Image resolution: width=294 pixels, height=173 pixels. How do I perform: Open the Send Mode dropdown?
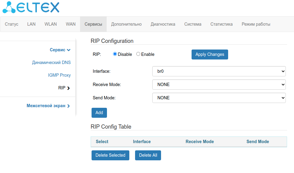point(219,98)
